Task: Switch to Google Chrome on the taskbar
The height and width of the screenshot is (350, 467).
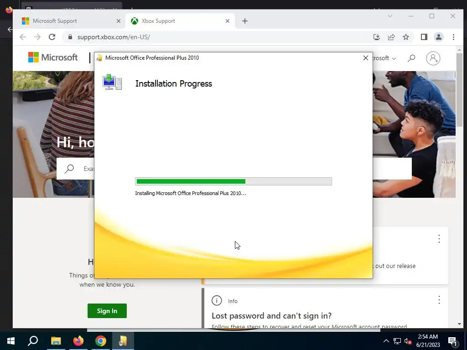Action: (x=101, y=341)
